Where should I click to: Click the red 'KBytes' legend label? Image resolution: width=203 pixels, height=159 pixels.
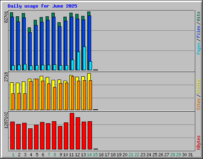click(x=199, y=143)
